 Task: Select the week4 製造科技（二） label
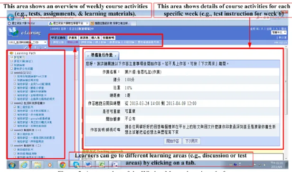[x=28, y=145]
